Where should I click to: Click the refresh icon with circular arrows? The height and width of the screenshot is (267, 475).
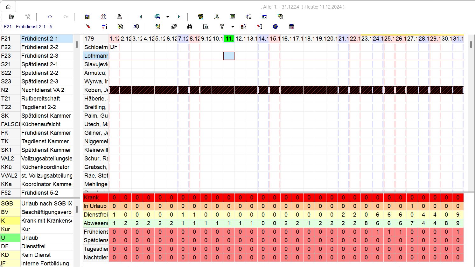click(x=103, y=17)
